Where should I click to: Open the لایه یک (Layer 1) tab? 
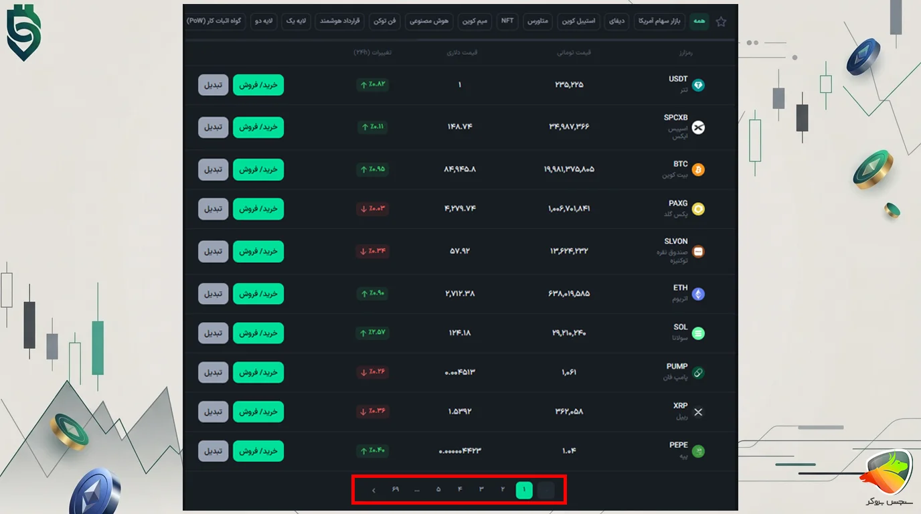pyautogui.click(x=296, y=21)
